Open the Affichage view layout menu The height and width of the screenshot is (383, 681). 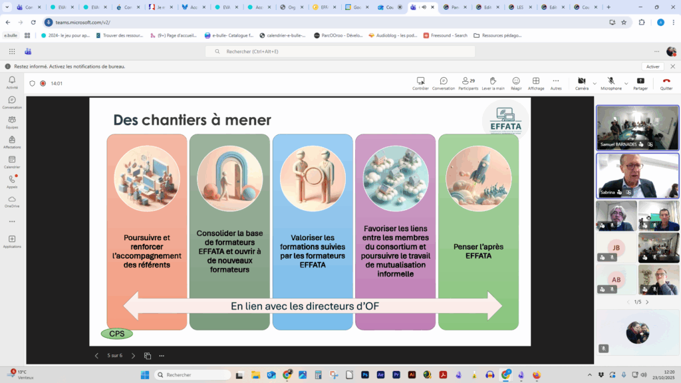pyautogui.click(x=535, y=81)
